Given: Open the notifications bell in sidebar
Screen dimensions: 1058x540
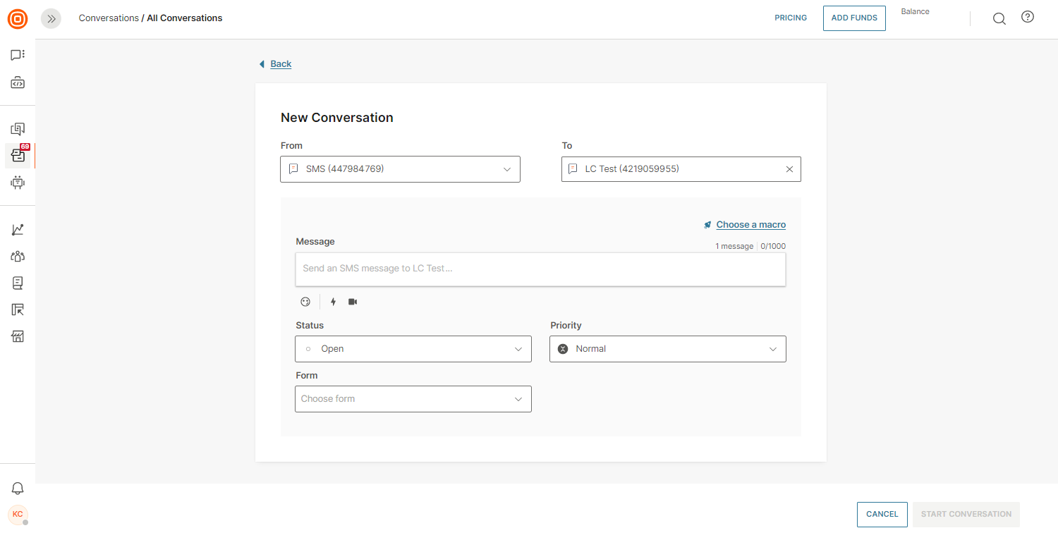Looking at the screenshot, I should click(x=18, y=489).
